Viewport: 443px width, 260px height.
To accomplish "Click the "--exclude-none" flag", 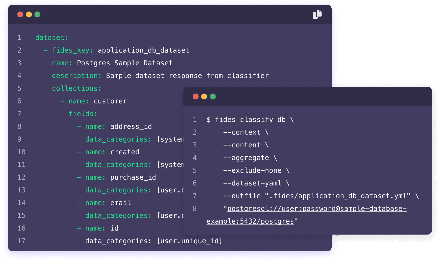I will (x=252, y=170).
